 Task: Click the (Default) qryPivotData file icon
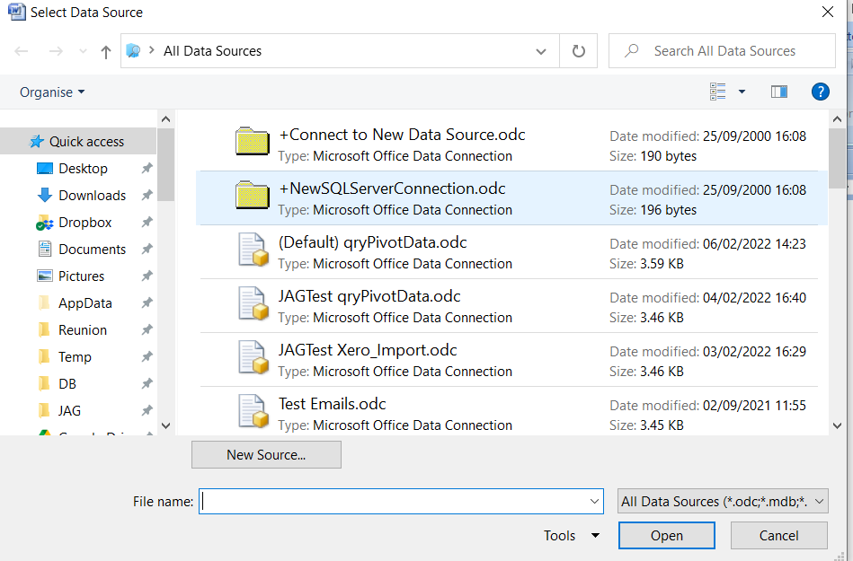coord(253,250)
